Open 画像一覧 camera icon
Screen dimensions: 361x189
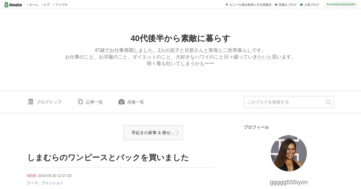coord(121,102)
